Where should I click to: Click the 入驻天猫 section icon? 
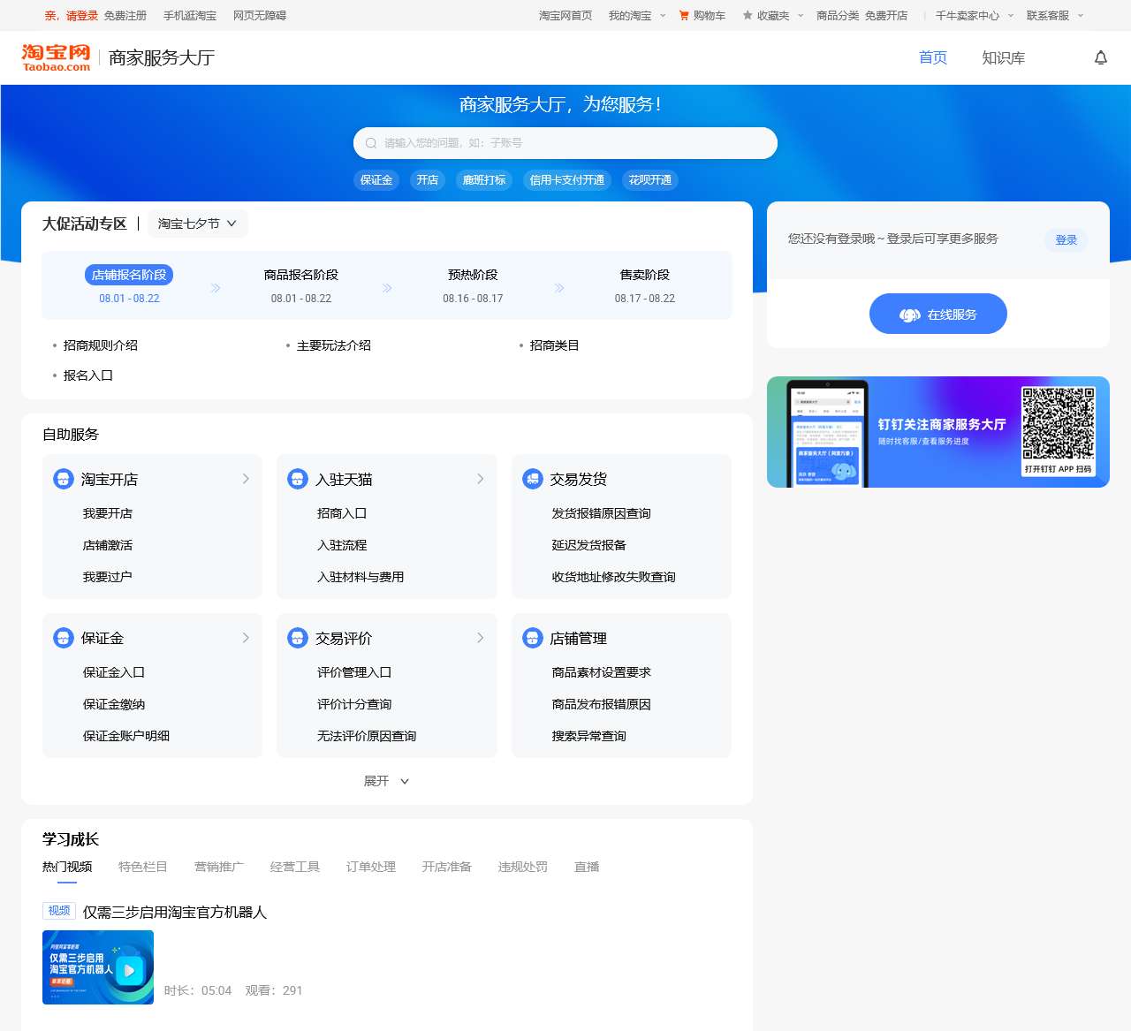tap(298, 479)
